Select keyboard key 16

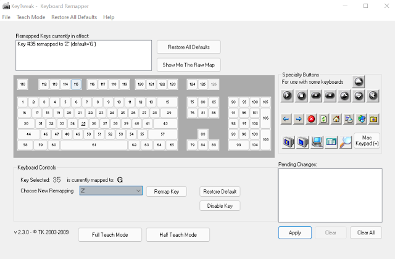[x=24, y=112]
